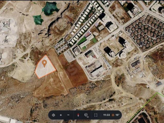
Task: Zoom out with the minus button
Action: coord(68,115)
